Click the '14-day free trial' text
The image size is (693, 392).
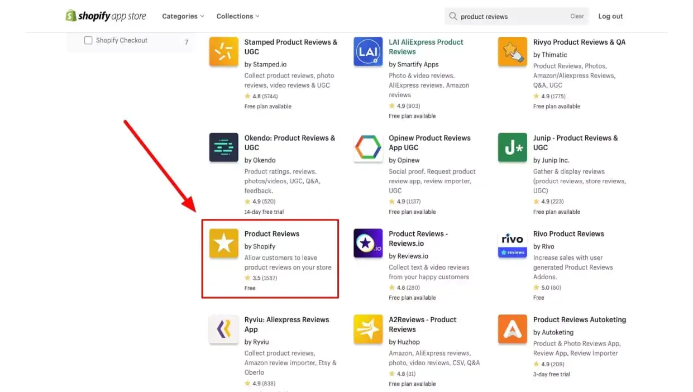264,212
